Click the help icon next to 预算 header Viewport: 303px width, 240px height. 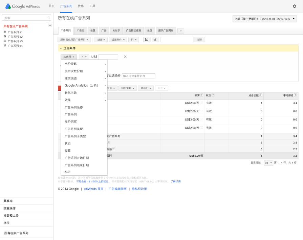tap(202, 95)
